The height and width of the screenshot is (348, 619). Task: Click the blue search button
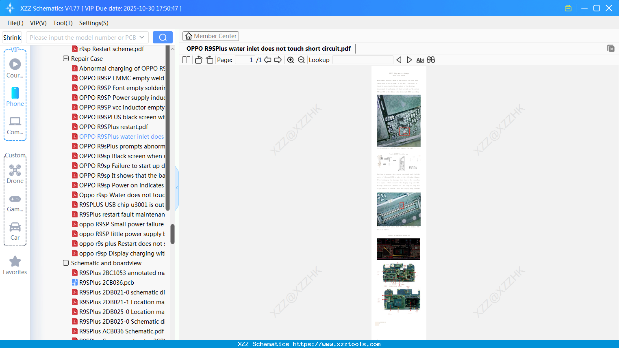pos(163,37)
